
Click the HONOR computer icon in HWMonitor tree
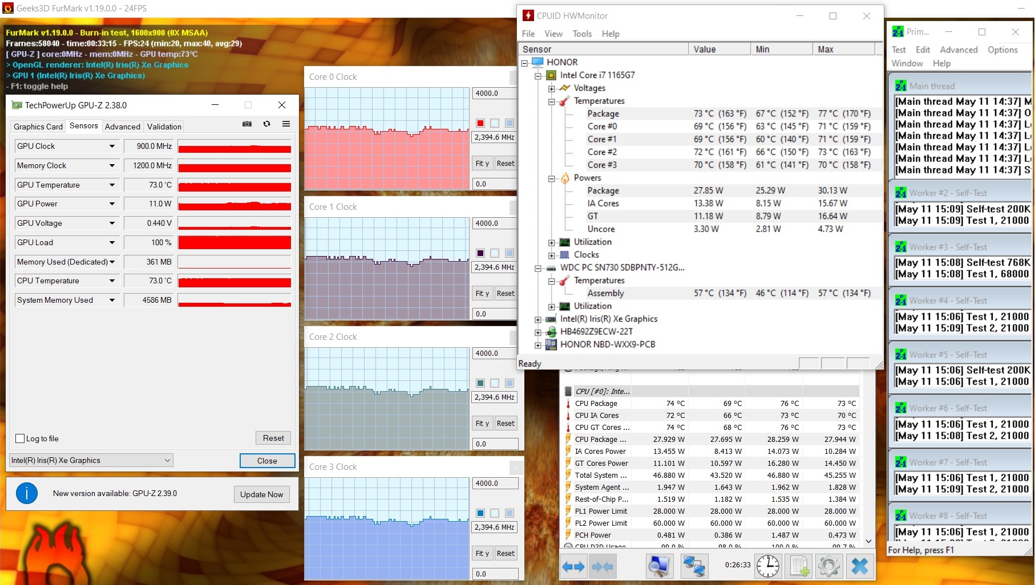point(538,62)
